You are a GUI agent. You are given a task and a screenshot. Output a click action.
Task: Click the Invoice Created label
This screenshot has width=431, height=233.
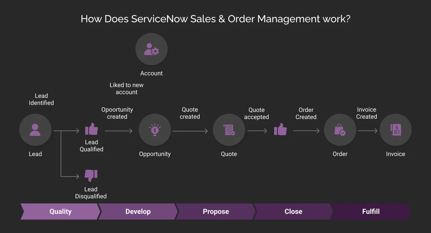367,113
